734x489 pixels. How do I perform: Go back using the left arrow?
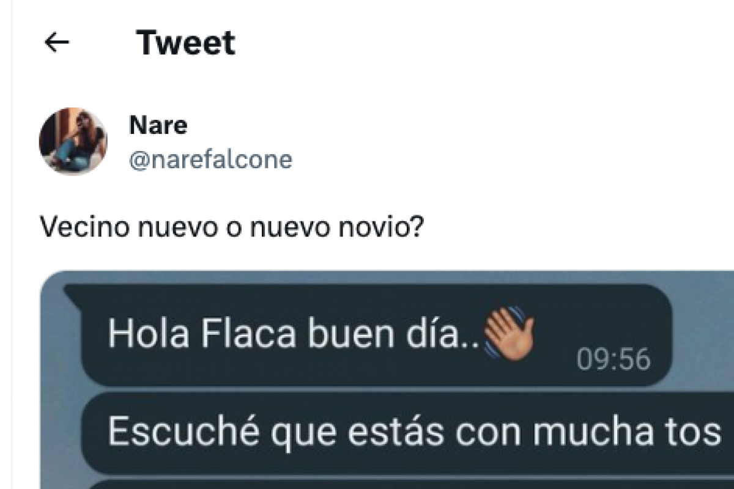(x=57, y=43)
